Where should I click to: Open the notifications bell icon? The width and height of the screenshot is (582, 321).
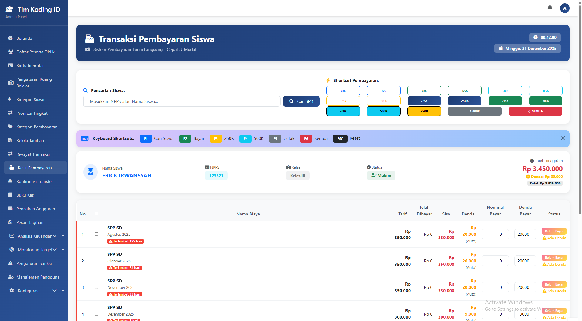point(550,8)
